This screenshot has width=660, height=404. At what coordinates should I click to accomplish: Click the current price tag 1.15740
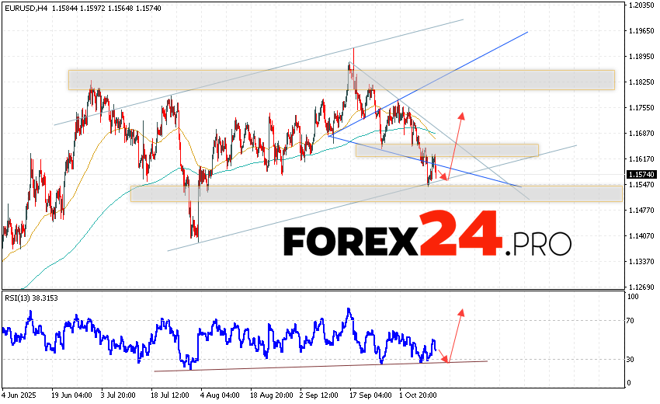(642, 175)
